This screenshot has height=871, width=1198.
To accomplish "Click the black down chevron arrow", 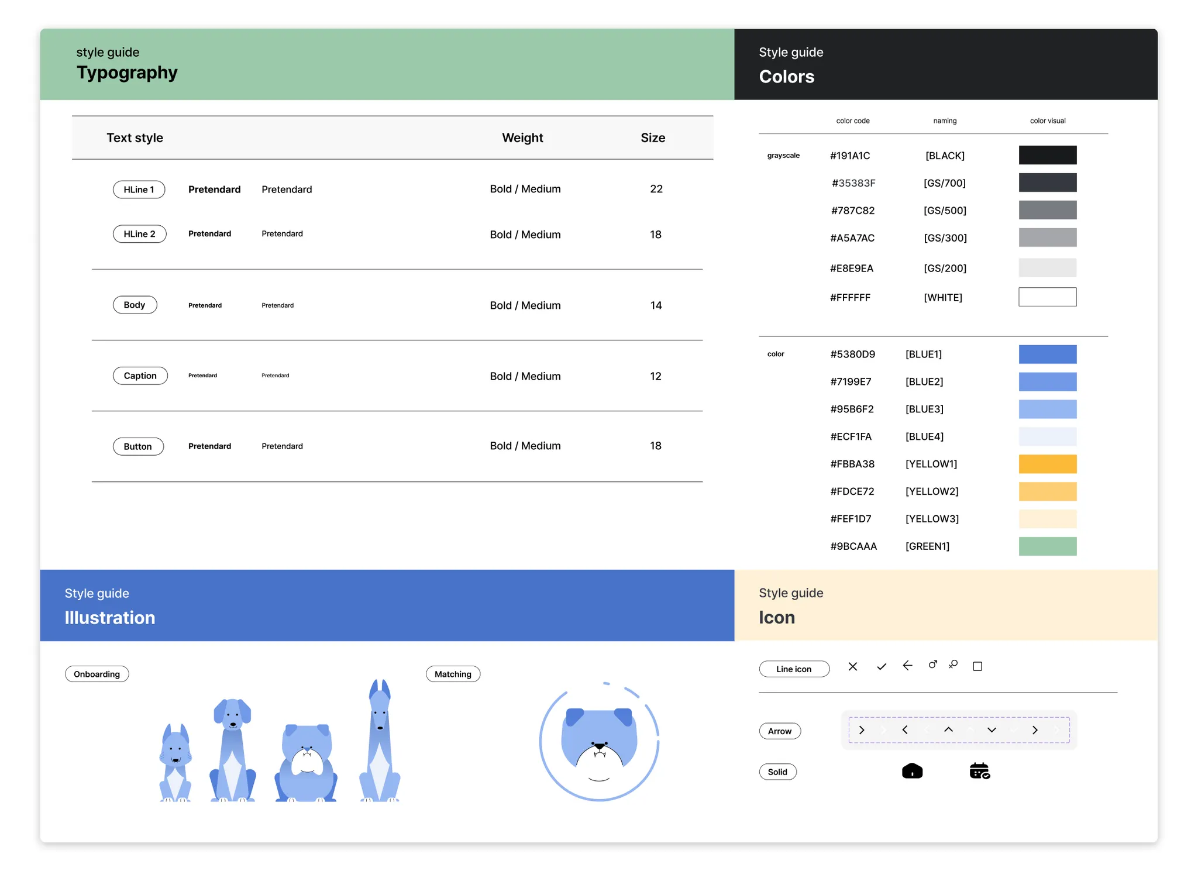I will [992, 730].
